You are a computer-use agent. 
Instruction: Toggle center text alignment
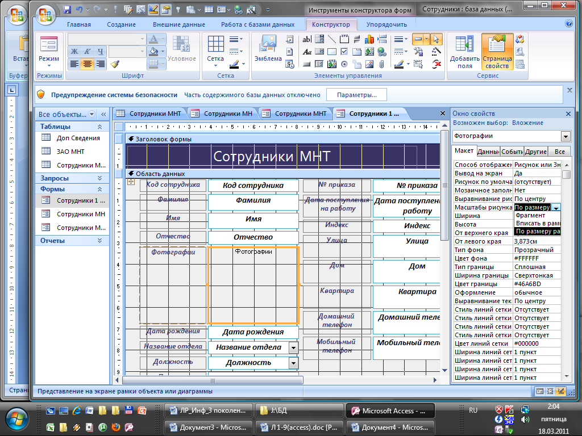pyautogui.click(x=87, y=64)
